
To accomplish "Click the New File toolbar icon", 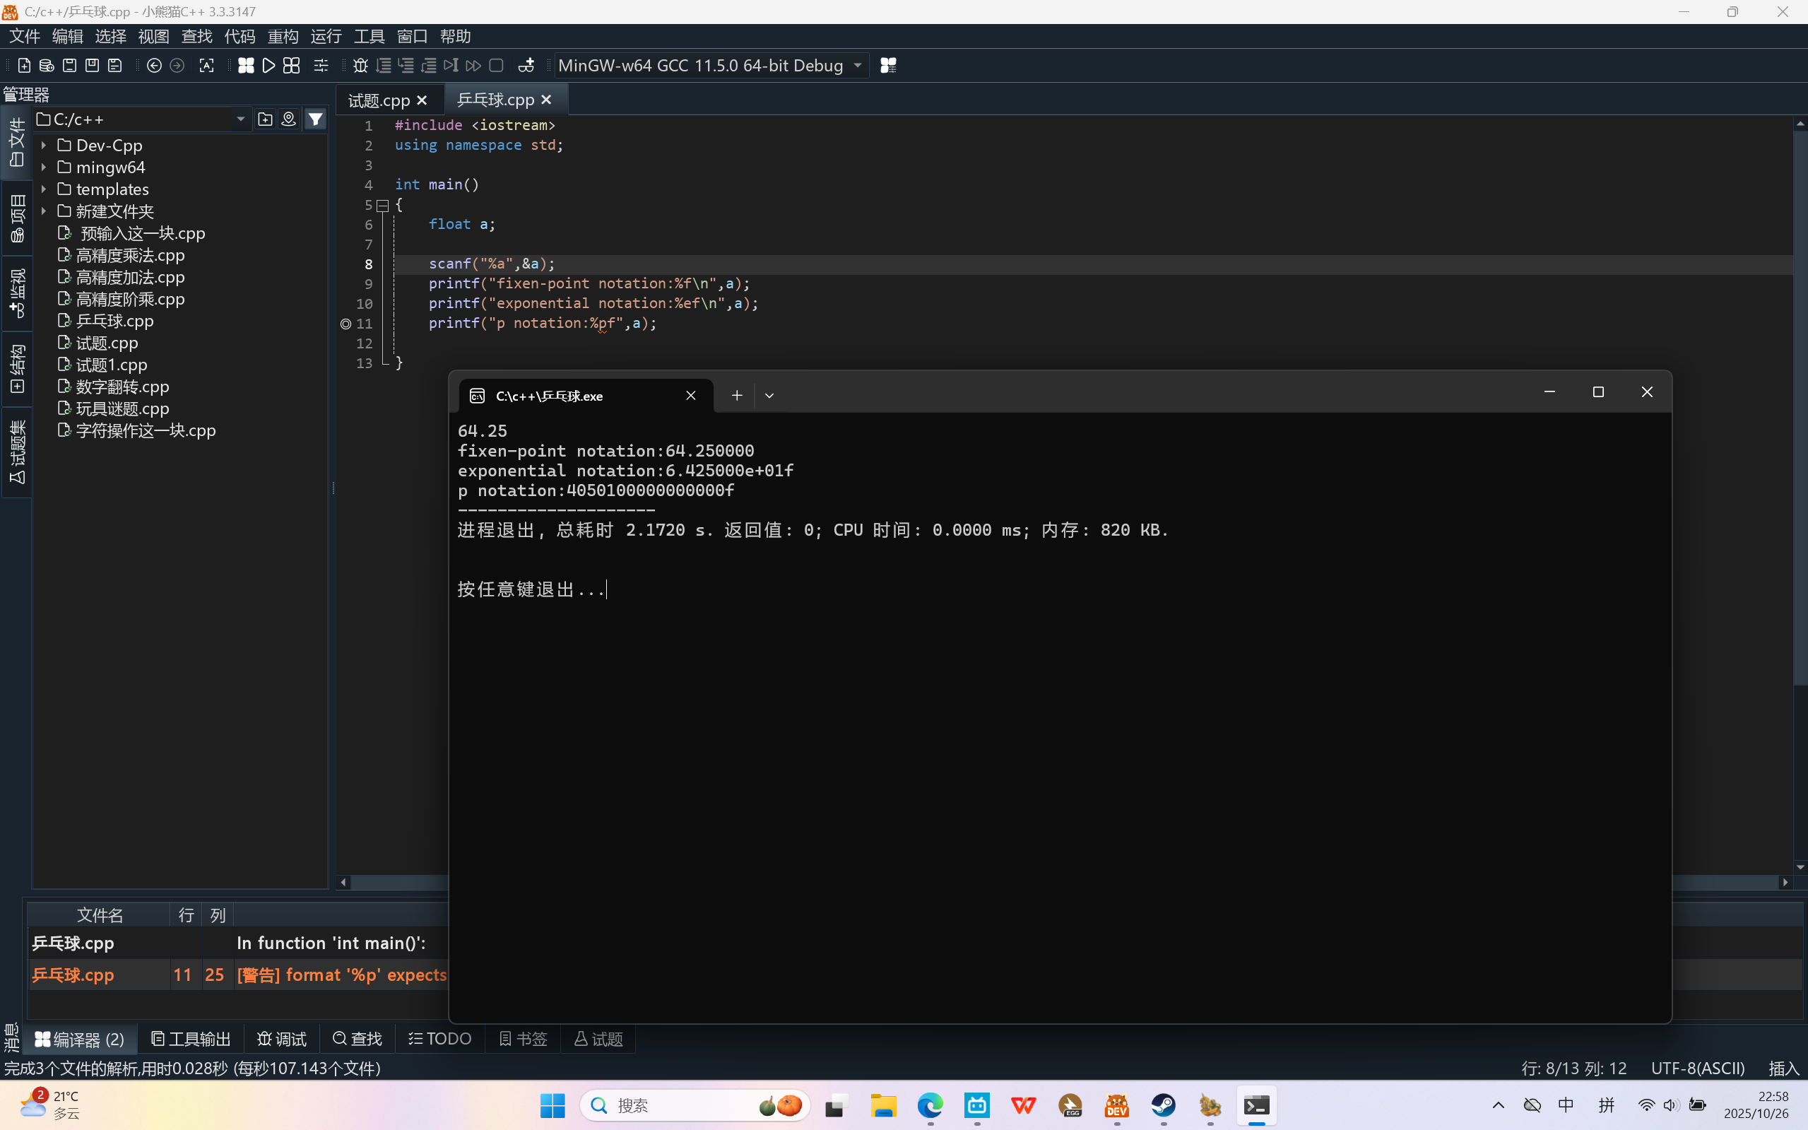I will point(24,66).
